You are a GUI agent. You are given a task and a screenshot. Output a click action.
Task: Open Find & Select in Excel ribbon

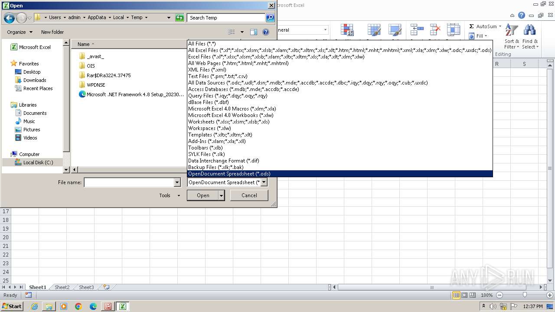coord(530,37)
